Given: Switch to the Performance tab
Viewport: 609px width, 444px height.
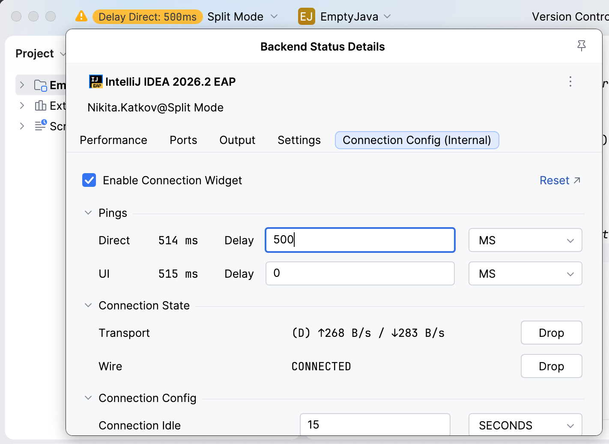Looking at the screenshot, I should [113, 140].
